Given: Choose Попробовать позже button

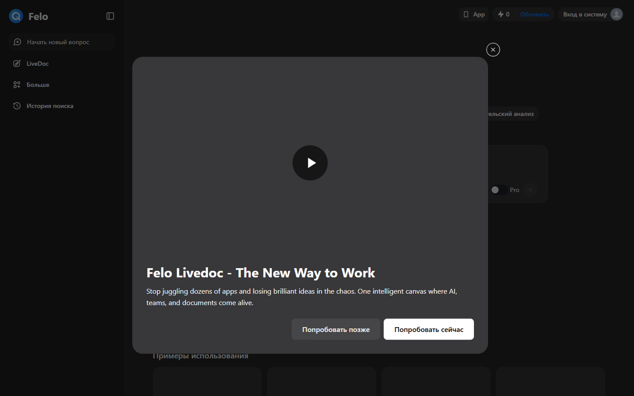Looking at the screenshot, I should 336,329.
